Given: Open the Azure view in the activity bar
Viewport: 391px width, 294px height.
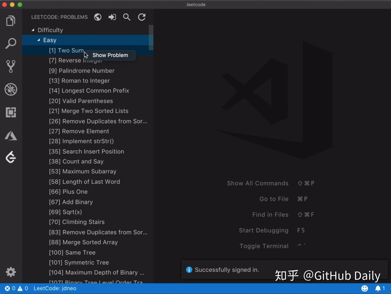Looking at the screenshot, I should [11, 136].
